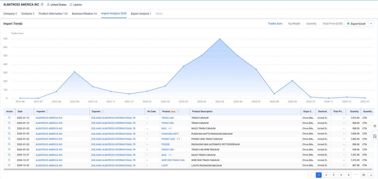Open magnifier for FEEDER row
The height and width of the screenshot is (179, 378).
pos(9,144)
